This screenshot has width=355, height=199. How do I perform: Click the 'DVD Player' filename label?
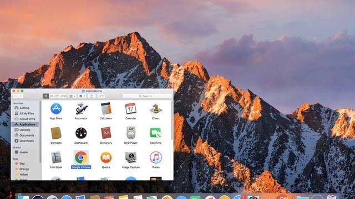click(x=131, y=143)
